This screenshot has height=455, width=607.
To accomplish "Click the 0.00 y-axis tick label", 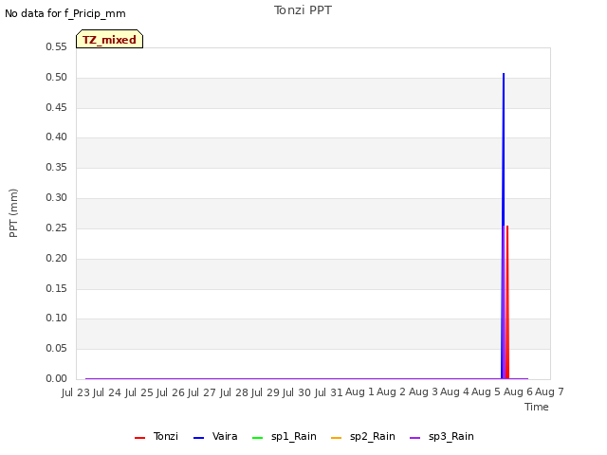I will [x=57, y=378].
